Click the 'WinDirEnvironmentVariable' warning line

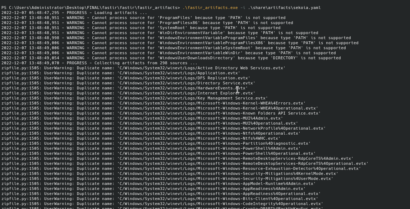(160, 33)
